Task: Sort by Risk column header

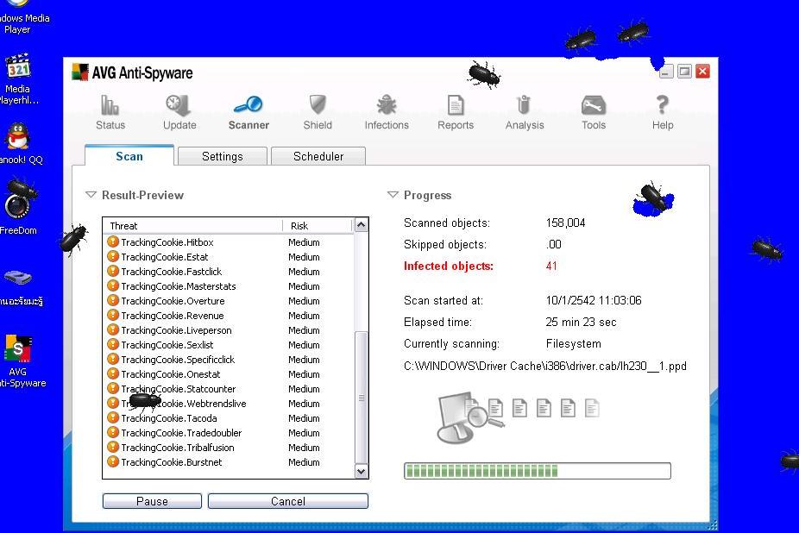Action: (318, 226)
